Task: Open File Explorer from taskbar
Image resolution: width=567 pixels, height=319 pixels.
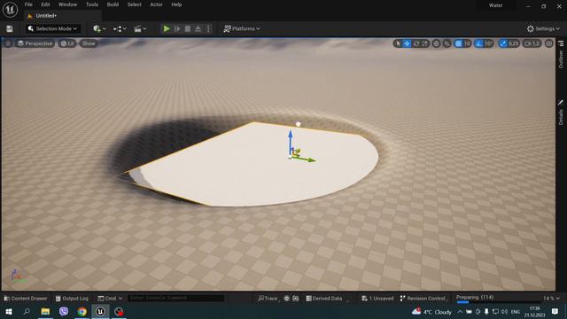Action: (45, 311)
